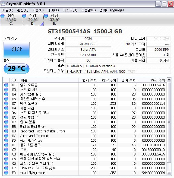Image resolution: width=174 pixels, height=178 pixels.
Task: Open the 도움말(H) menu
Action: click(88, 10)
